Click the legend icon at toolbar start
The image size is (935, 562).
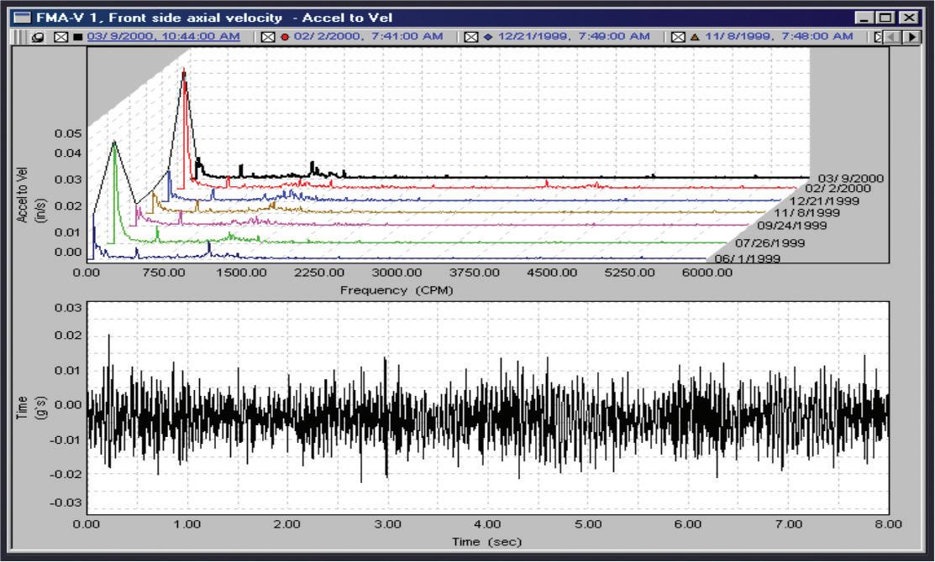coord(39,36)
